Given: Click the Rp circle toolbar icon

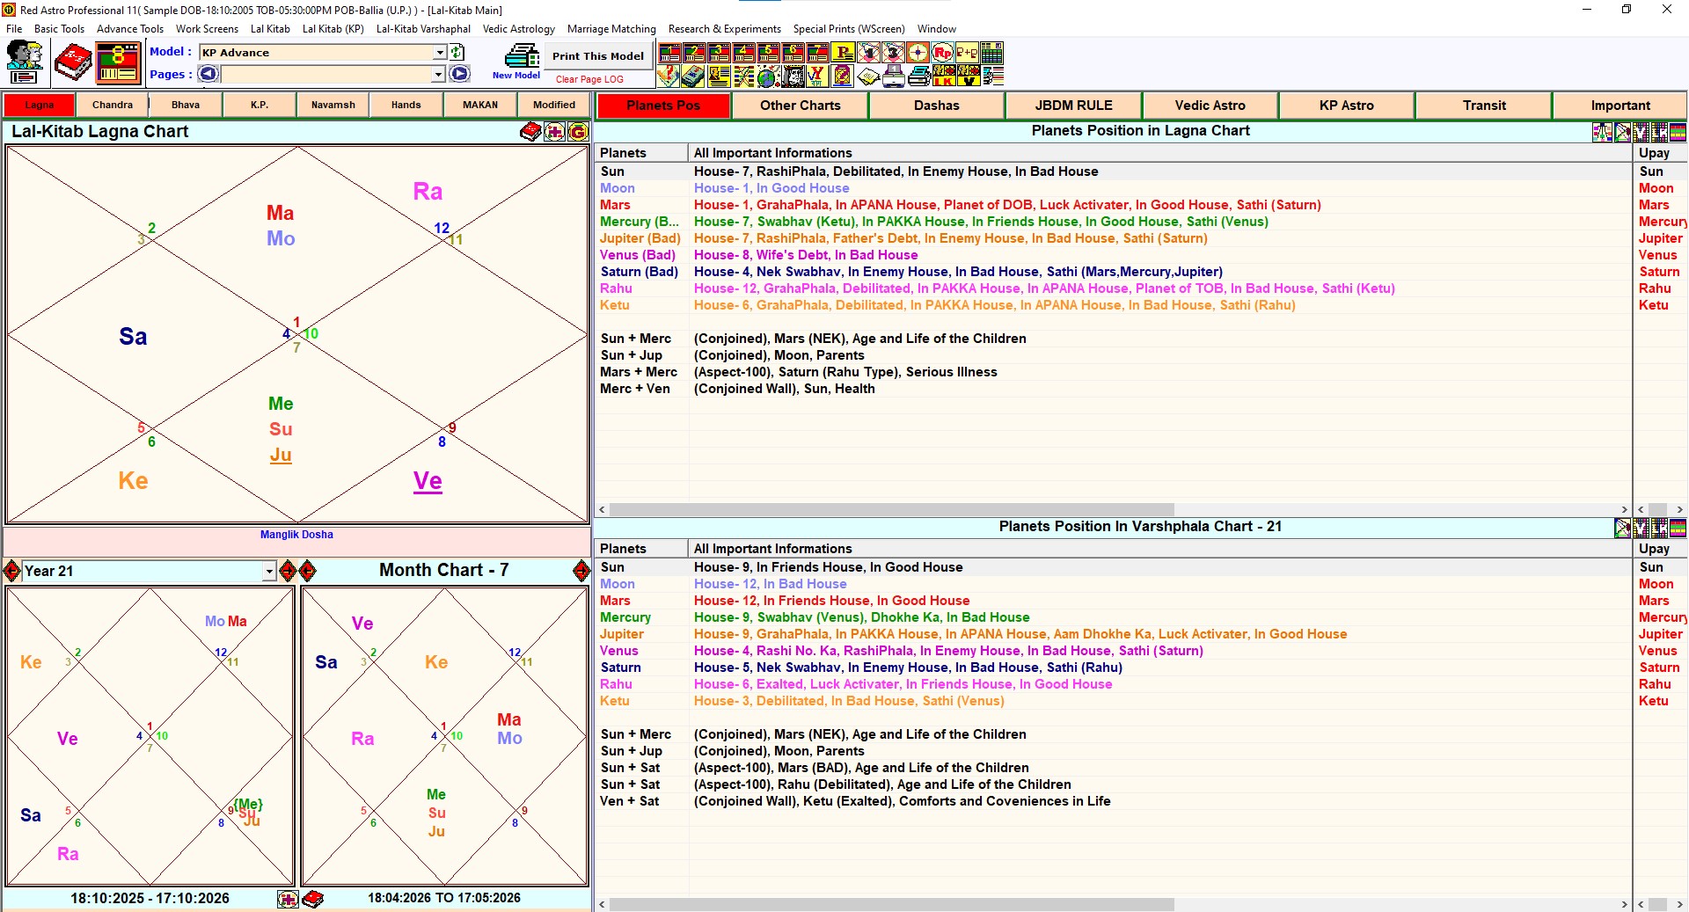Looking at the screenshot, I should 942,53.
